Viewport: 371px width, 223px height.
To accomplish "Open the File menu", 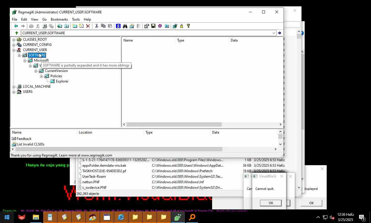I will click(14, 19).
